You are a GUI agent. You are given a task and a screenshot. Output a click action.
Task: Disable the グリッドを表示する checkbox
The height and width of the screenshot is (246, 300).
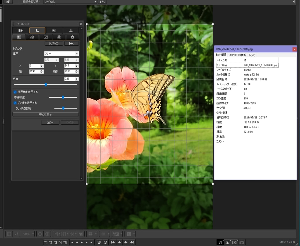coord(15,103)
